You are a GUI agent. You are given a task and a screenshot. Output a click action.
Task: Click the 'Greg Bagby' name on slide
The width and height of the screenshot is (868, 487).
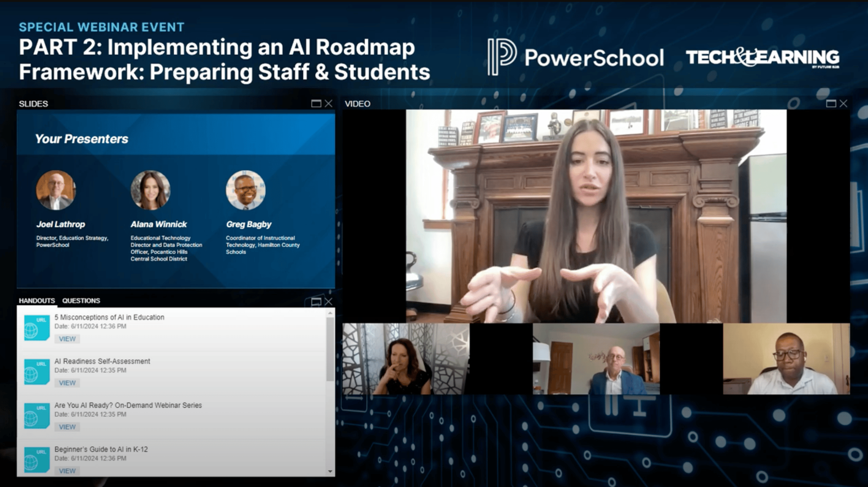(x=249, y=225)
